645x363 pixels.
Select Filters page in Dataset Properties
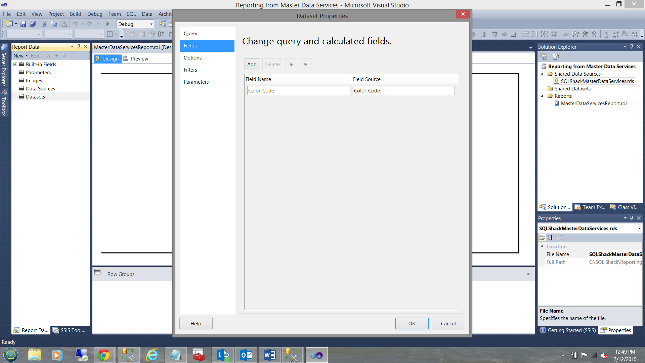[190, 70]
